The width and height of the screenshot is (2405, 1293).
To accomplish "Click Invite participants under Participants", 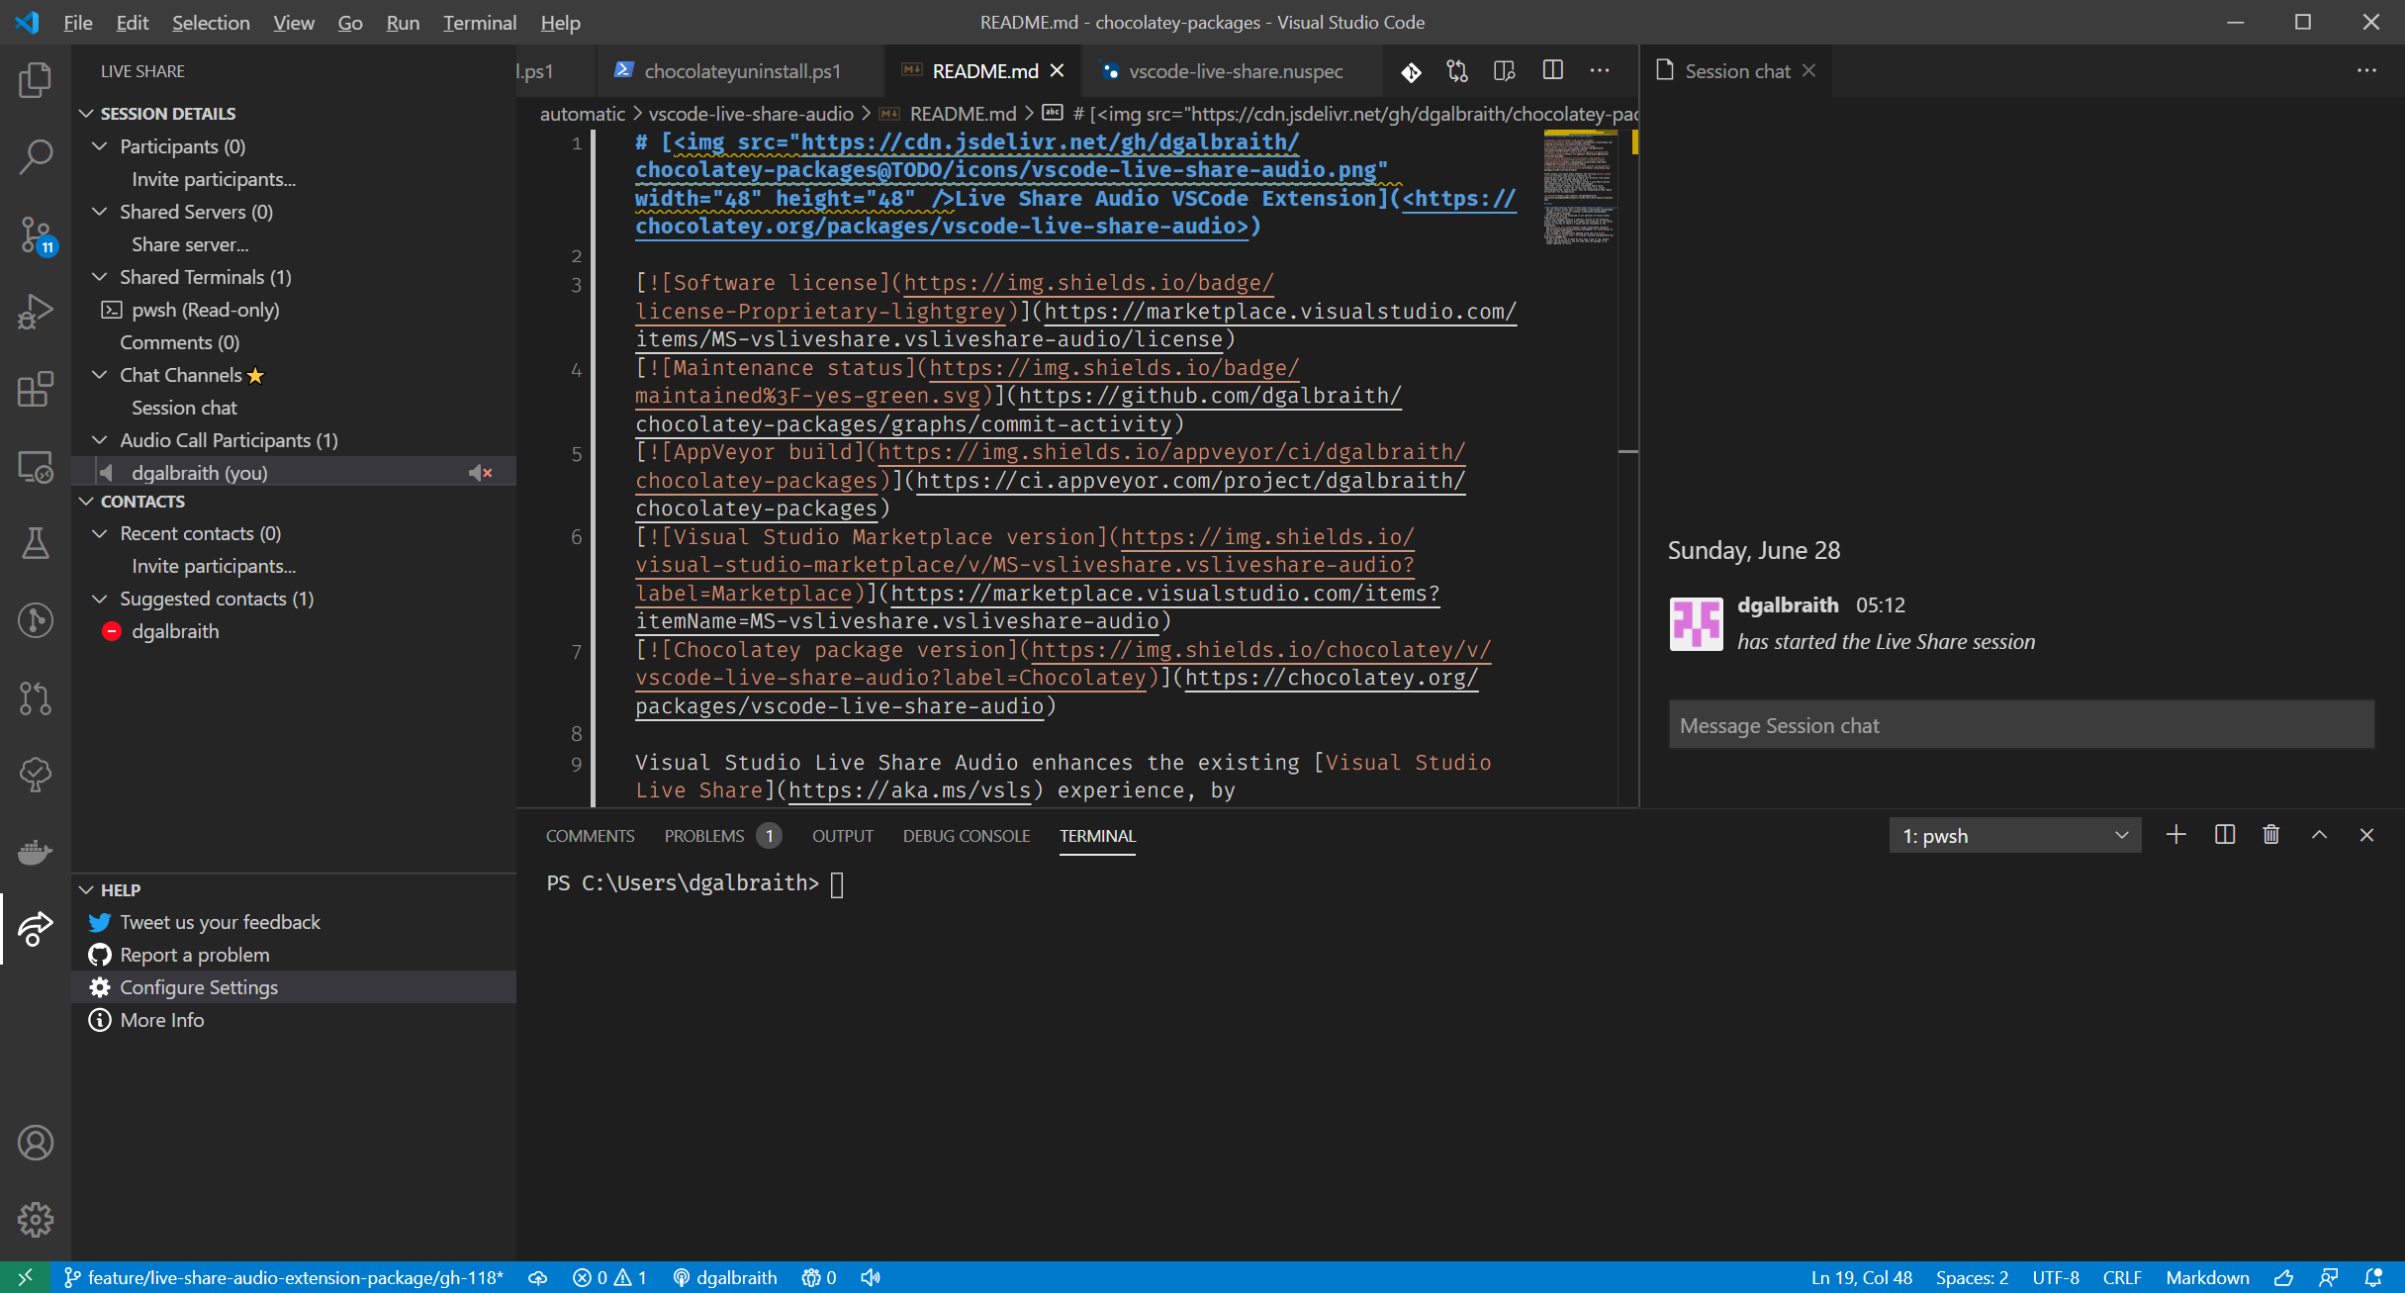I will click(x=214, y=179).
